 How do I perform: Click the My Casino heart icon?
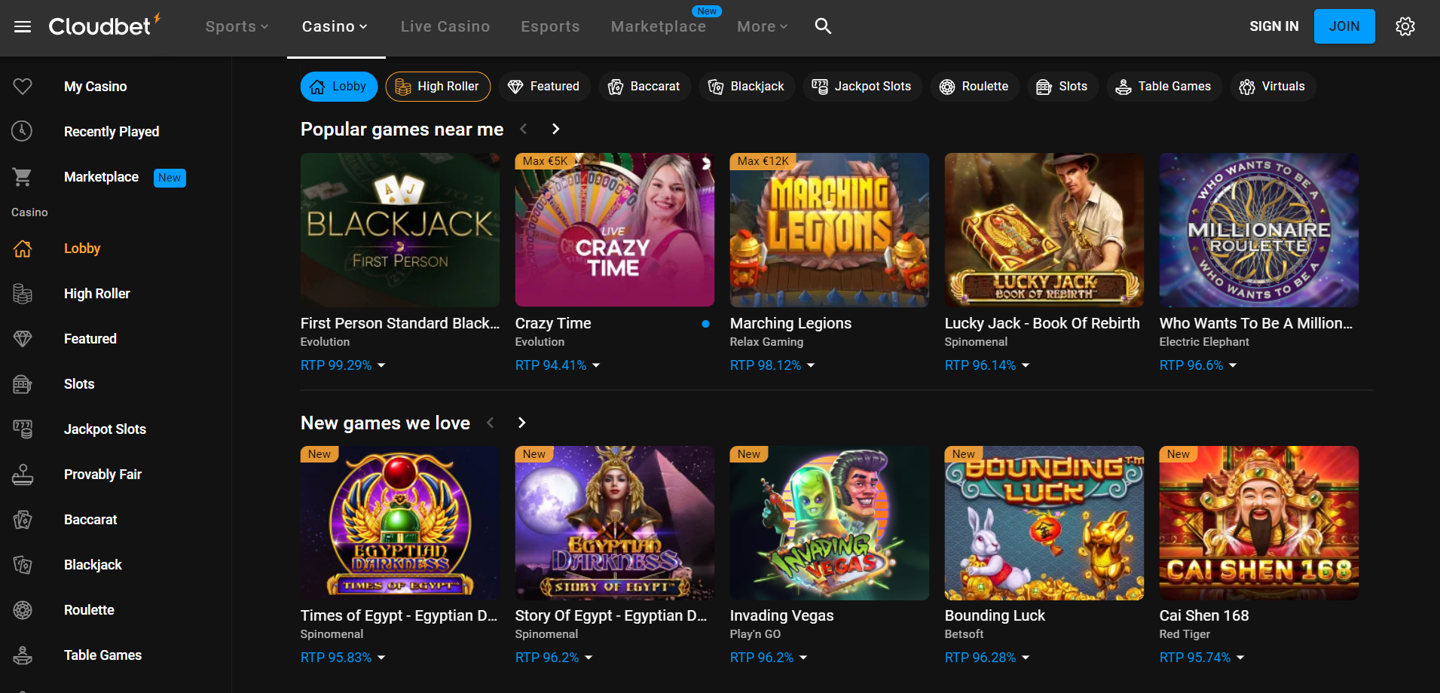23,87
